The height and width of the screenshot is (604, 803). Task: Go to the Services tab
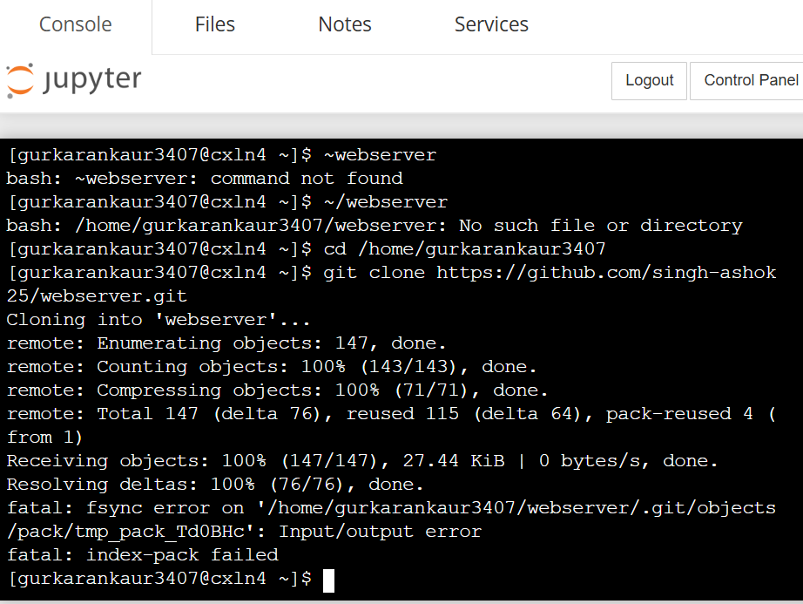[x=491, y=24]
